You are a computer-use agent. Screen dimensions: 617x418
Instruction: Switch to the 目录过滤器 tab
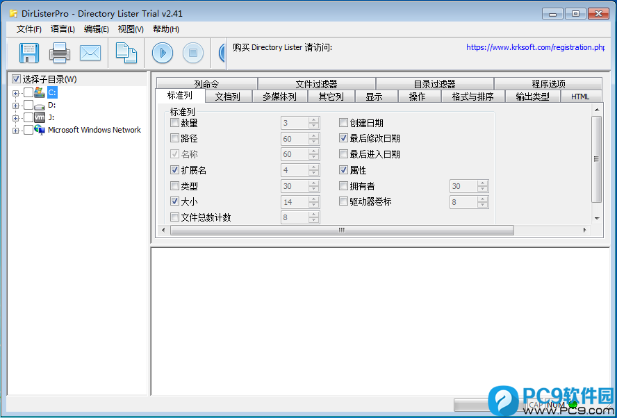(x=434, y=84)
